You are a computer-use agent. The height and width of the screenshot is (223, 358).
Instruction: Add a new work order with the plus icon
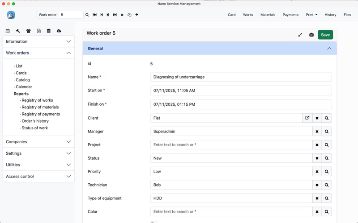click(x=137, y=15)
